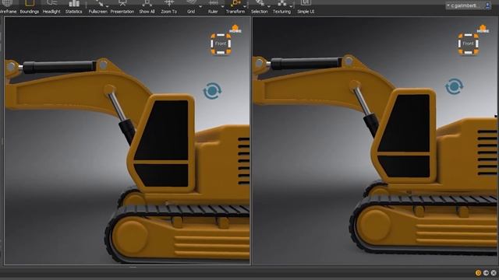Click the user profile icon
499x280 pixels.
click(x=487, y=5)
